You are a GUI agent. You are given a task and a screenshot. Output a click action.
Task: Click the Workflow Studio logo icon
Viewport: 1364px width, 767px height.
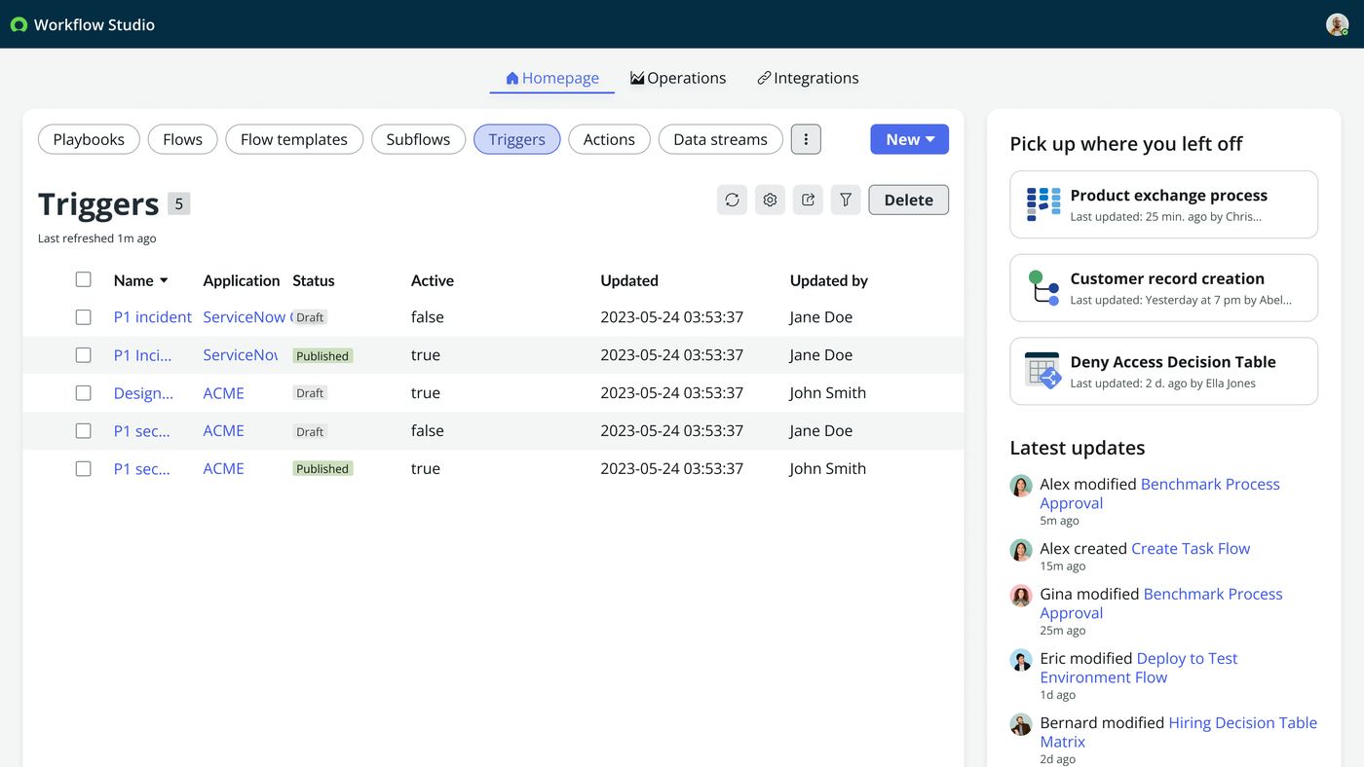tap(19, 24)
